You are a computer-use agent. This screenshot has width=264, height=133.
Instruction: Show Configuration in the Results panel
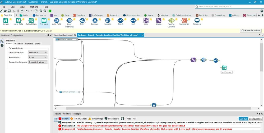tap(255, 119)
